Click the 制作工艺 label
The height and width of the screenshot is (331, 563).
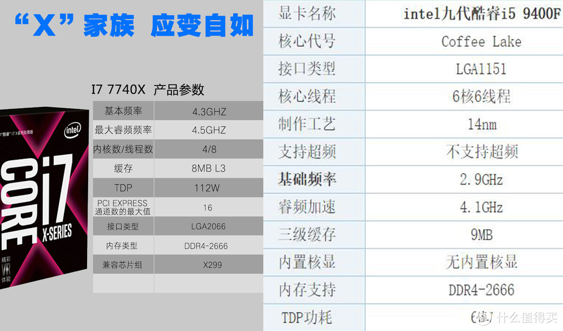tap(307, 124)
